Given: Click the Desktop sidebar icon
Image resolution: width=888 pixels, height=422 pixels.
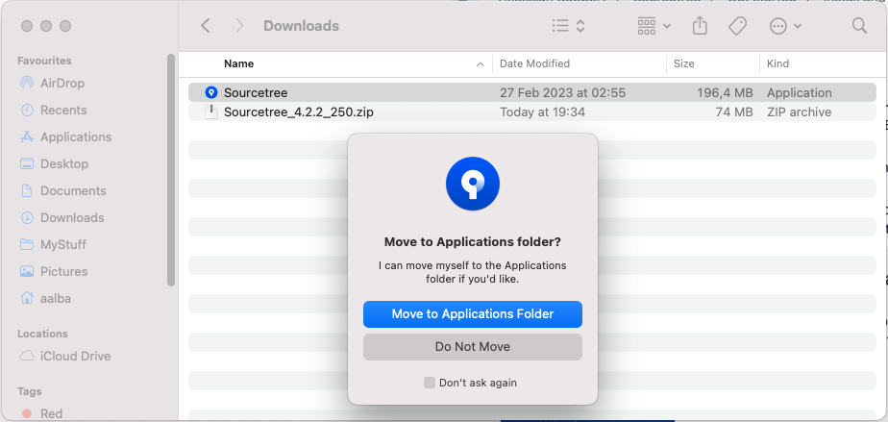Looking at the screenshot, I should [27, 163].
